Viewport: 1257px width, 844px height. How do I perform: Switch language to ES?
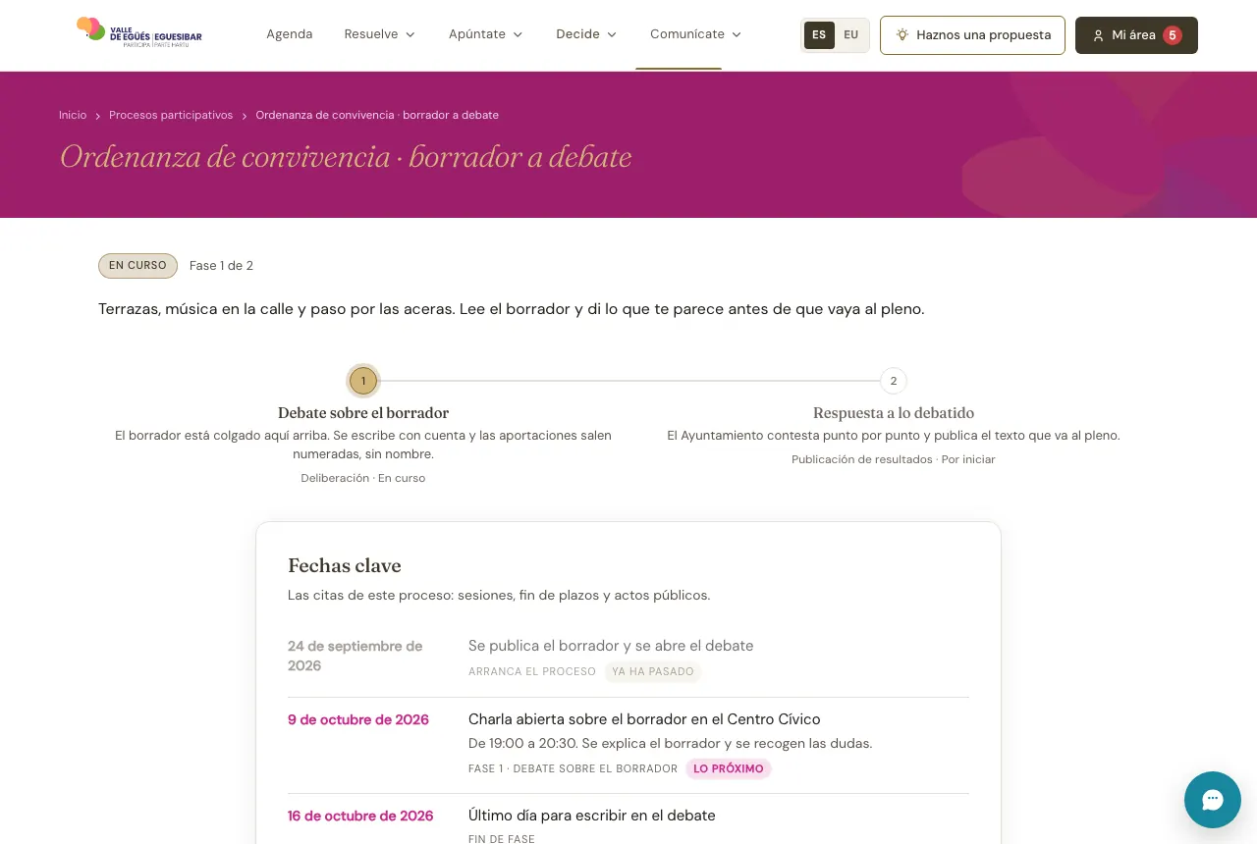pos(819,35)
